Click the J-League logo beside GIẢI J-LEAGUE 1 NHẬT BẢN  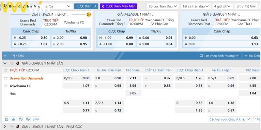18,63
